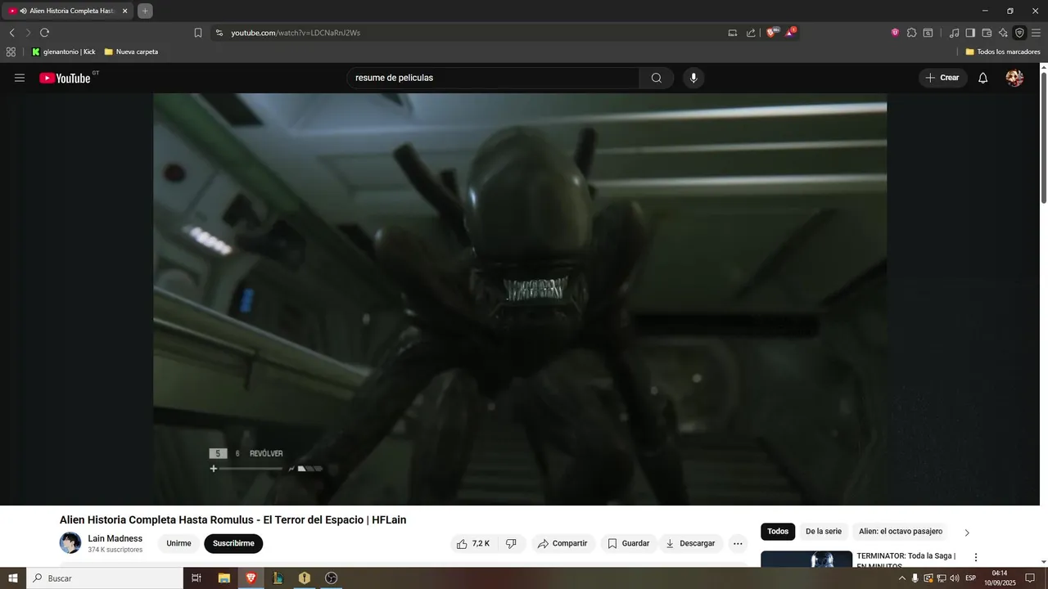This screenshot has width=1048, height=589.
Task: Open the Brave Wallet icon
Action: click(987, 33)
